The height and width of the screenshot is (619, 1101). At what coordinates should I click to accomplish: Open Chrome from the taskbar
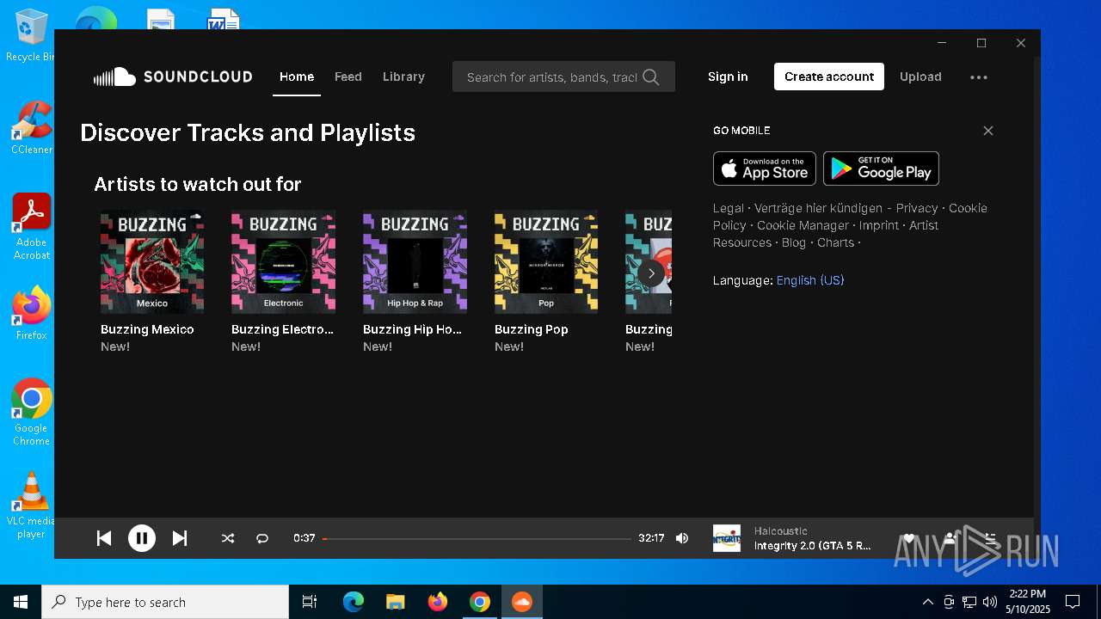tap(480, 602)
